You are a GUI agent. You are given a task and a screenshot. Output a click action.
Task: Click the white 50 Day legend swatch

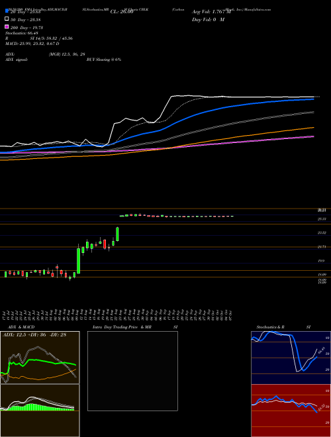[x=7, y=19]
